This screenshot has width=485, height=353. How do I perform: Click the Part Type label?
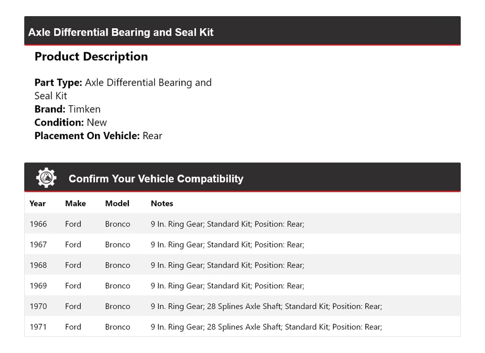[58, 83]
